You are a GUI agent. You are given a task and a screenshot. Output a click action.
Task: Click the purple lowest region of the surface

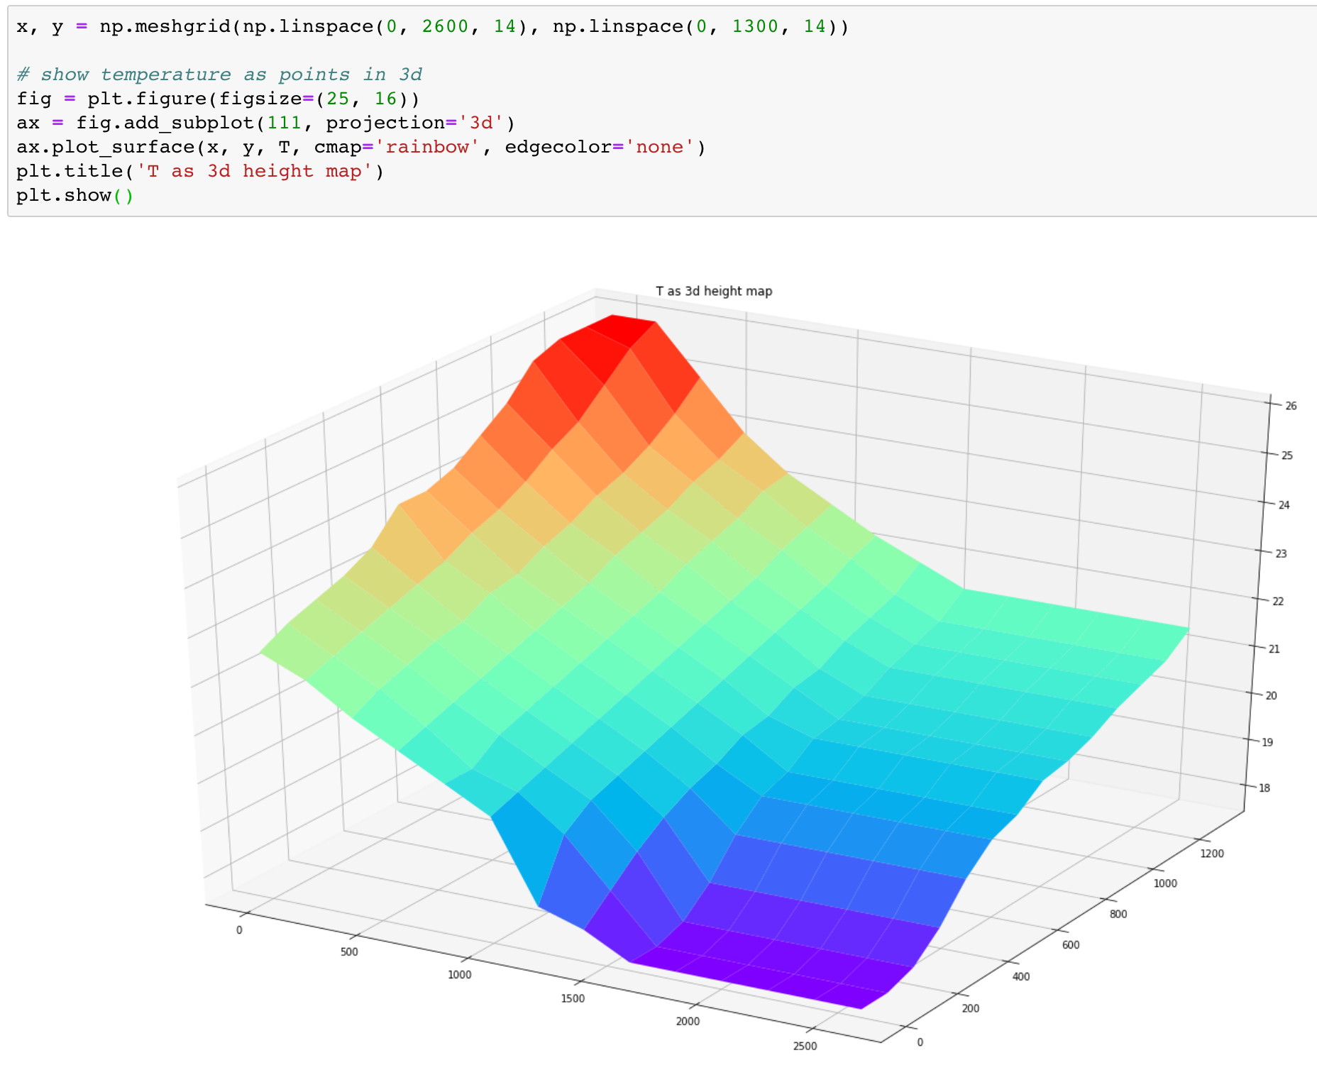766,976
